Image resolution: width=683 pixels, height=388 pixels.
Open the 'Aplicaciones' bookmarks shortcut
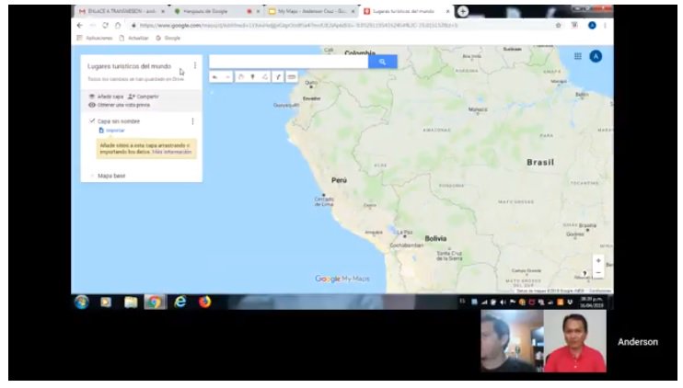coord(95,39)
